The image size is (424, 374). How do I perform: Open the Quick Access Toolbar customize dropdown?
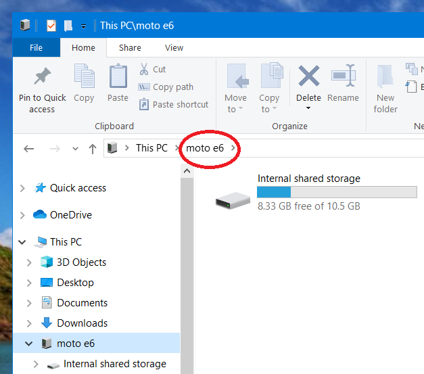click(84, 26)
